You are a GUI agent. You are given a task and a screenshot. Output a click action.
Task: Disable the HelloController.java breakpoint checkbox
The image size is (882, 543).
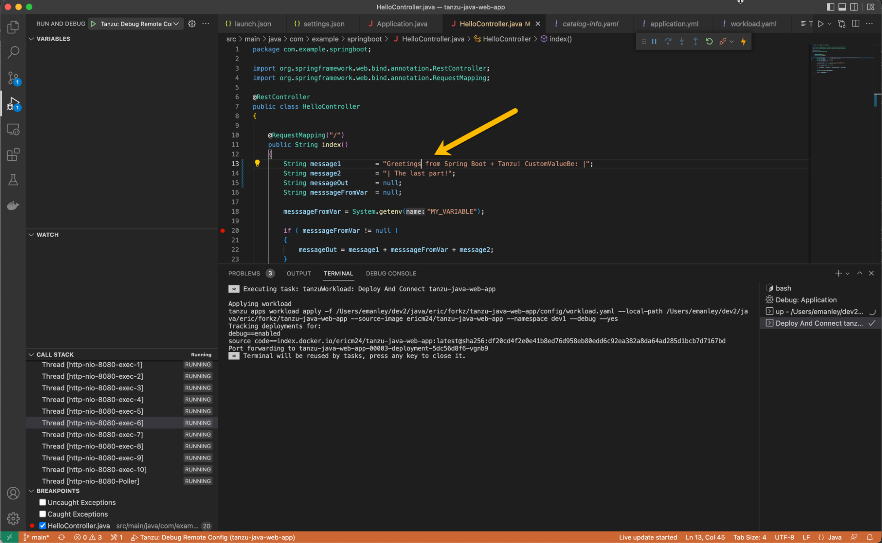(43, 525)
